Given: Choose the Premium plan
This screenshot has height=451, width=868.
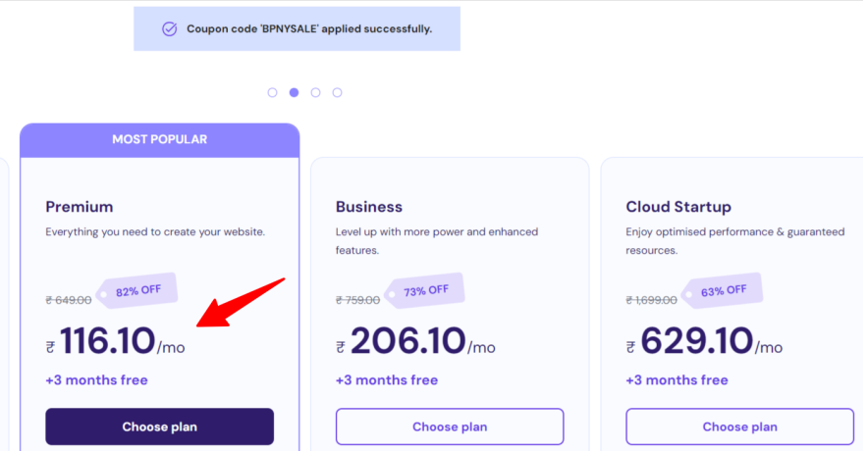Looking at the screenshot, I should pyautogui.click(x=159, y=426).
